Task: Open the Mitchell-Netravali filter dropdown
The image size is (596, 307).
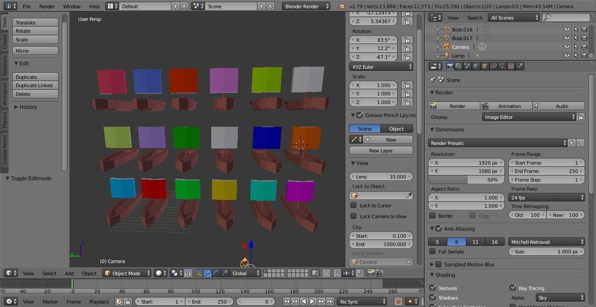Action: (x=547, y=242)
